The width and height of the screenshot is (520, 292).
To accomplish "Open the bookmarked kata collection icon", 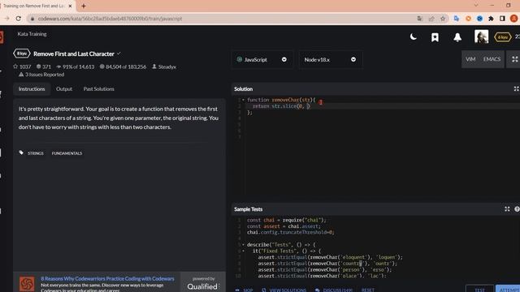I will (x=435, y=37).
